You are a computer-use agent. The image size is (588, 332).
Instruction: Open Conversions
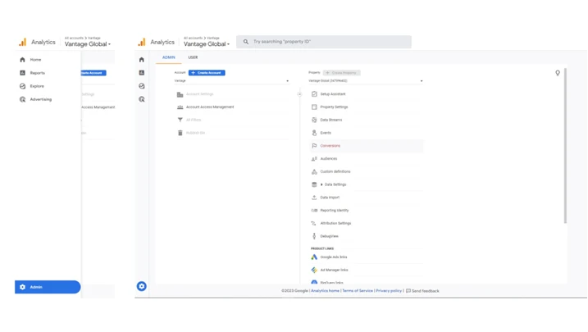330,146
